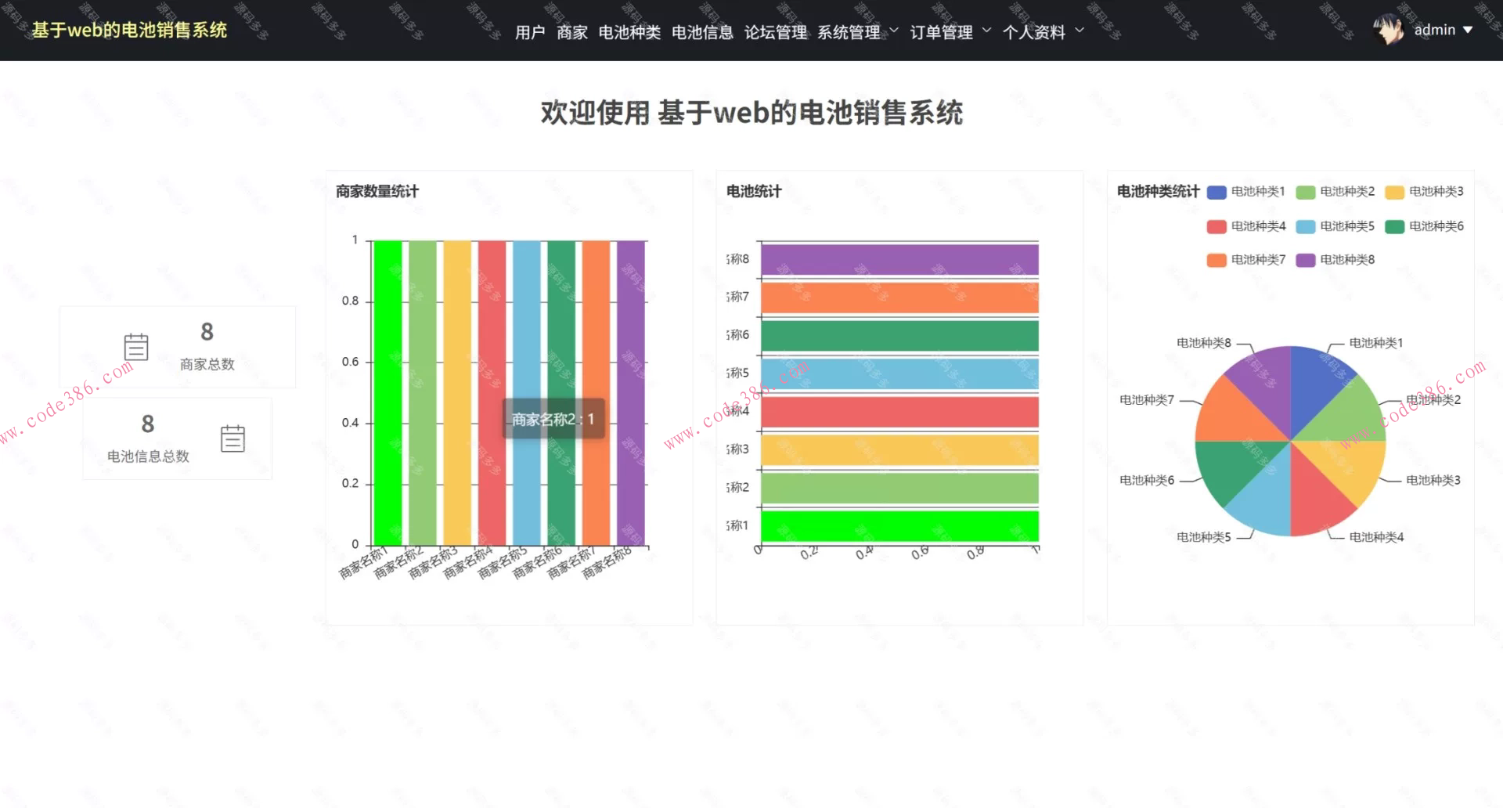Screen dimensions: 1503x808
Task: Click the purple 商家名称8 bar in bar chart
Action: [631, 391]
